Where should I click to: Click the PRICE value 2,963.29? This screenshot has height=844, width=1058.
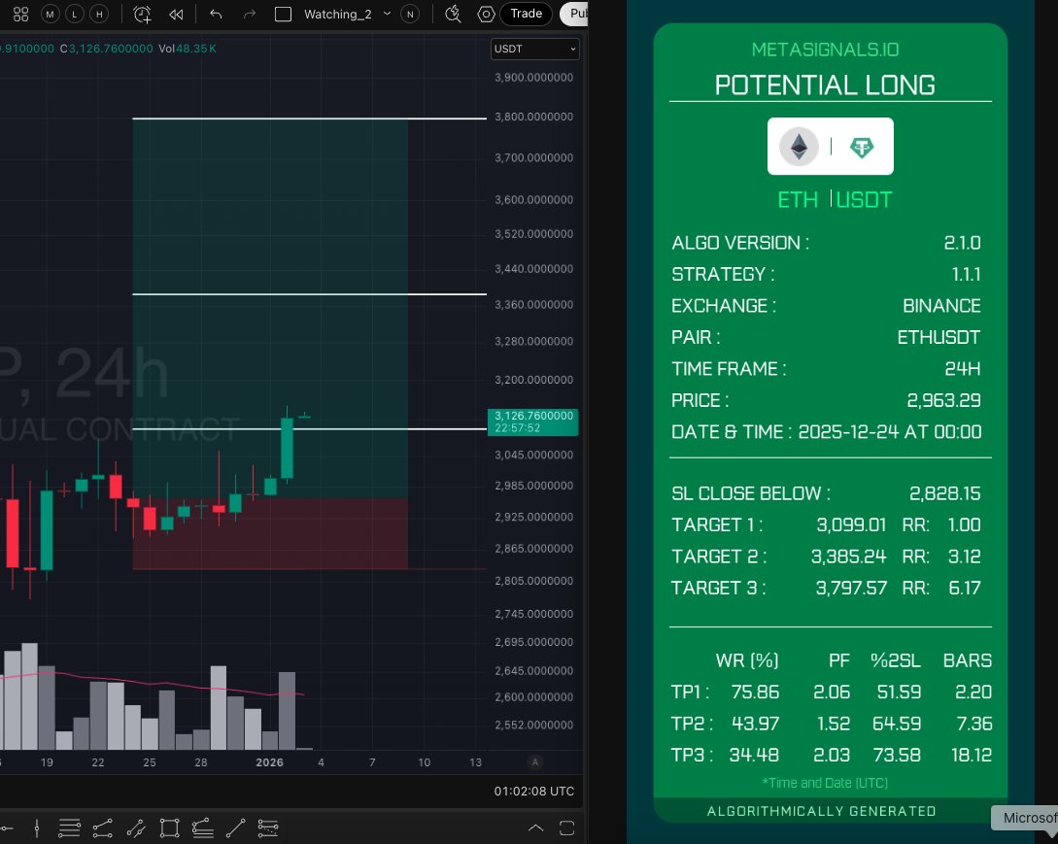click(x=943, y=401)
